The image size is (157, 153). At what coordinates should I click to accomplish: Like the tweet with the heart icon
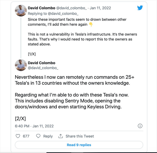18,136
